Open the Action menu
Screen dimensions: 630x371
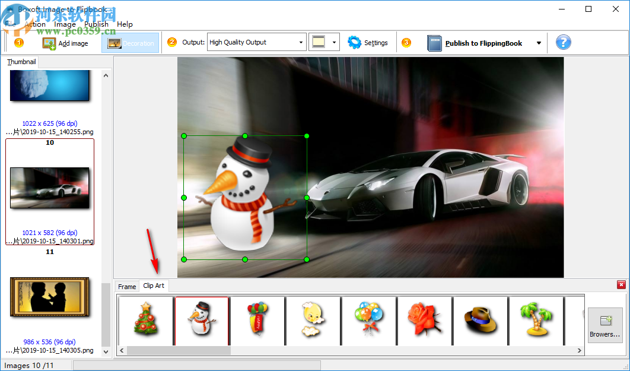[x=35, y=24]
